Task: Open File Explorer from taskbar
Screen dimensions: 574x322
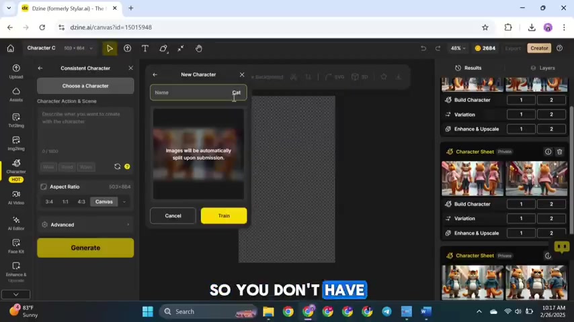Action: point(268,311)
